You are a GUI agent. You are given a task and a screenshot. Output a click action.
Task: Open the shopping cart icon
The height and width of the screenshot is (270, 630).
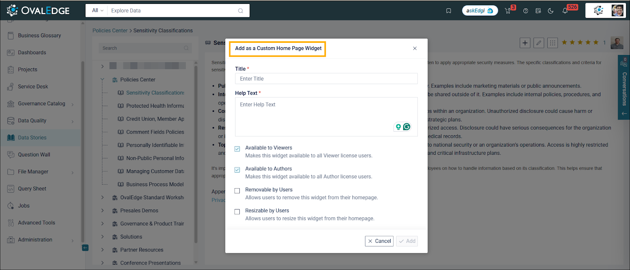(508, 11)
